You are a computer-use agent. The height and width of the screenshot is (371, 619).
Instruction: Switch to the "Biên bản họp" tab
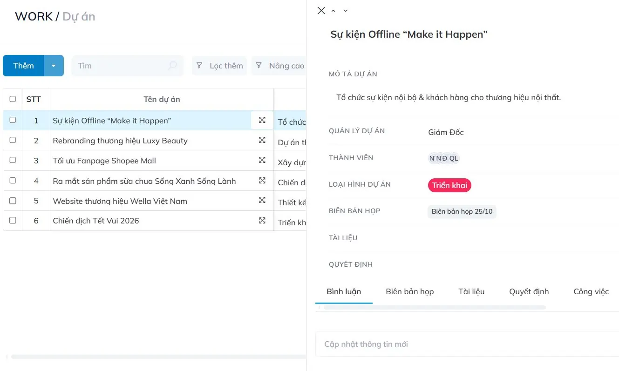[x=409, y=292]
